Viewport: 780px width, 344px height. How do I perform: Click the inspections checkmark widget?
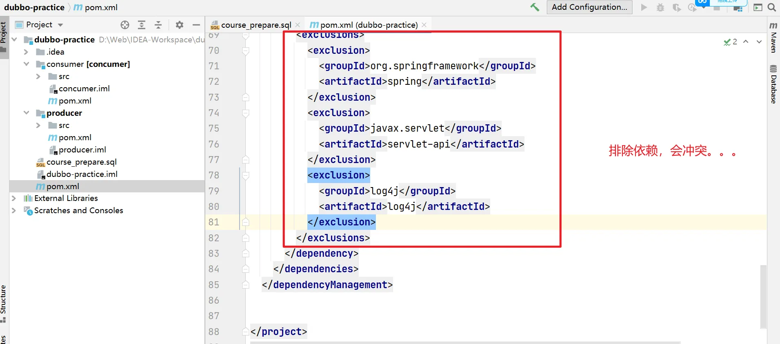point(730,42)
